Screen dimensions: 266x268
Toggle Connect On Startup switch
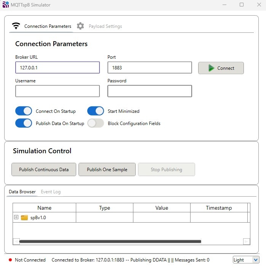pos(24,111)
